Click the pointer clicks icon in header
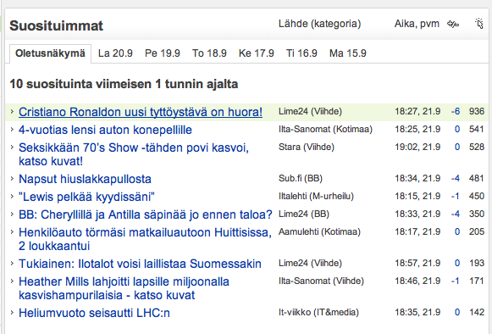492x334 pixels. [479, 24]
